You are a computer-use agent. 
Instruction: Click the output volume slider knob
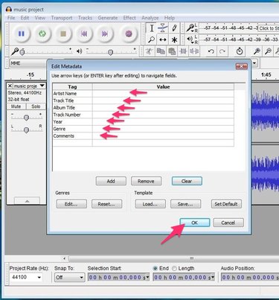click(x=111, y=52)
